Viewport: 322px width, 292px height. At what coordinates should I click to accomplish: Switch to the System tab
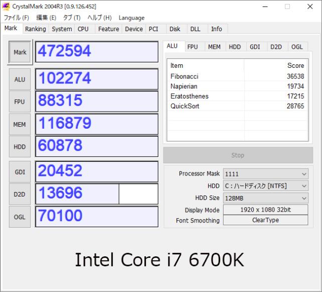tap(62, 29)
